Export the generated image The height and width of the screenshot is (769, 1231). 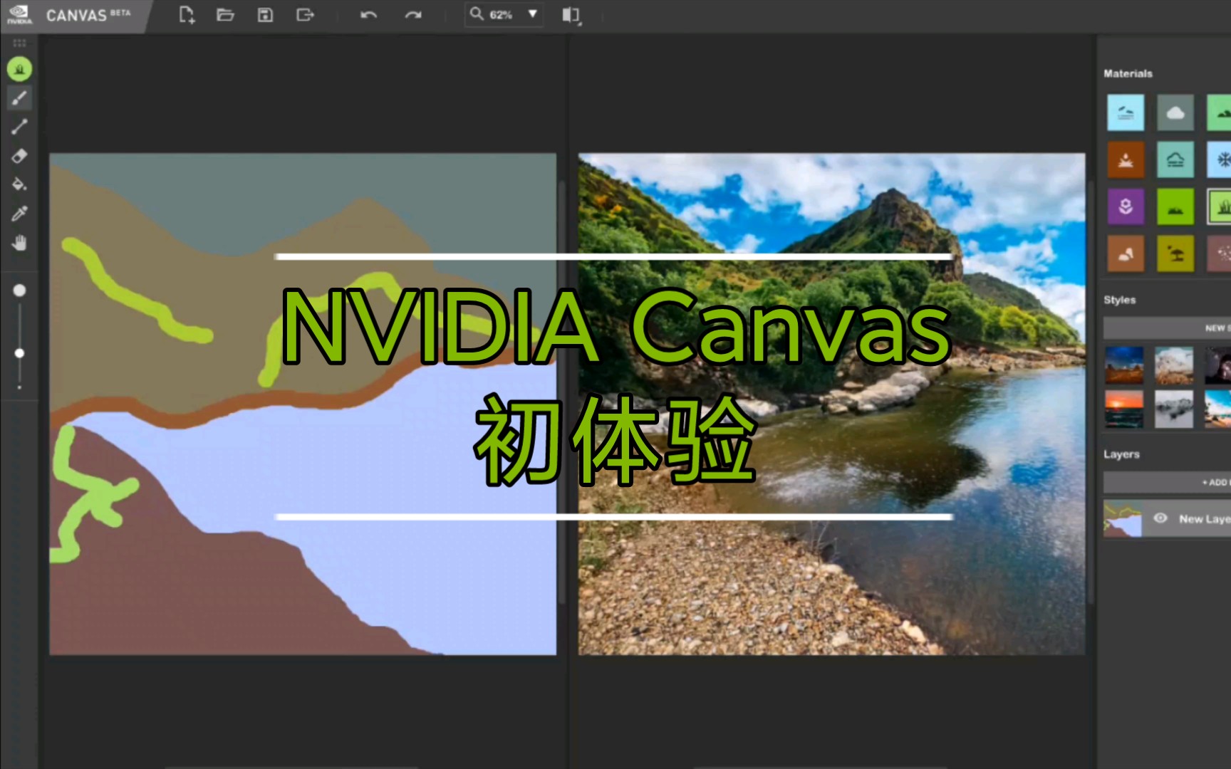tap(305, 15)
